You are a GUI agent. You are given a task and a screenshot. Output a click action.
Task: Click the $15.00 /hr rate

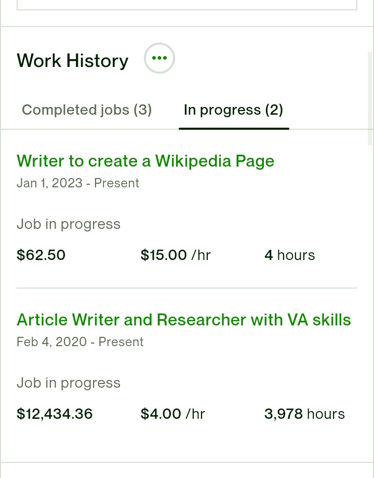click(176, 255)
